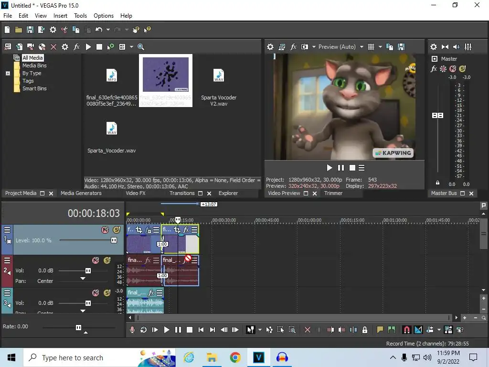Open Master Bus audio properties gear

point(434,47)
